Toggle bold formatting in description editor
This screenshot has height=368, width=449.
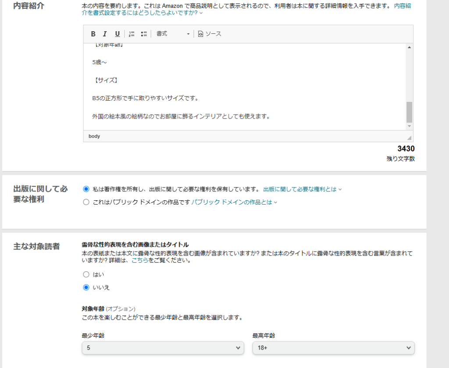point(93,34)
